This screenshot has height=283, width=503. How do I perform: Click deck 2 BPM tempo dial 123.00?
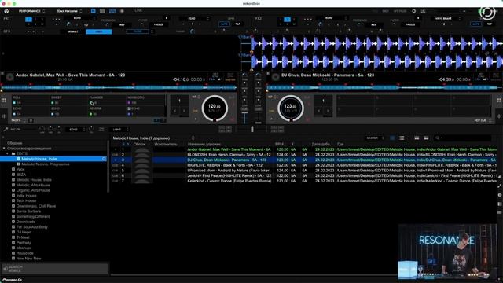pos(291,108)
